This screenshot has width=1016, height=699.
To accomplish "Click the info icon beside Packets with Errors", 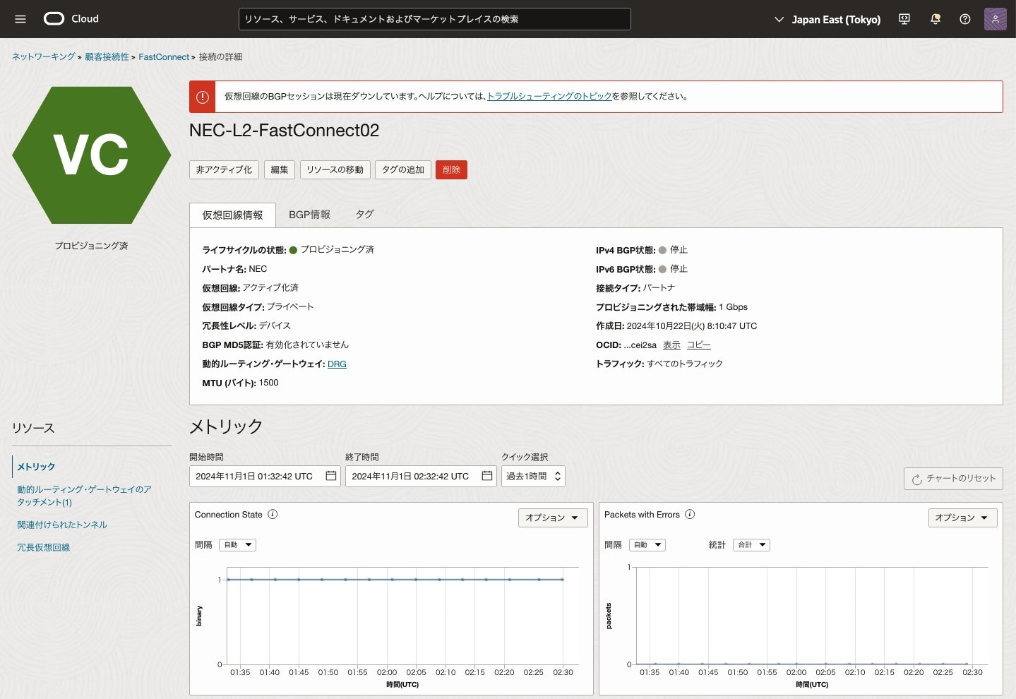I will pyautogui.click(x=689, y=514).
